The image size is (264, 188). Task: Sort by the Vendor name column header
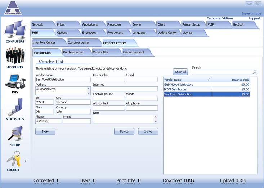(x=187, y=80)
